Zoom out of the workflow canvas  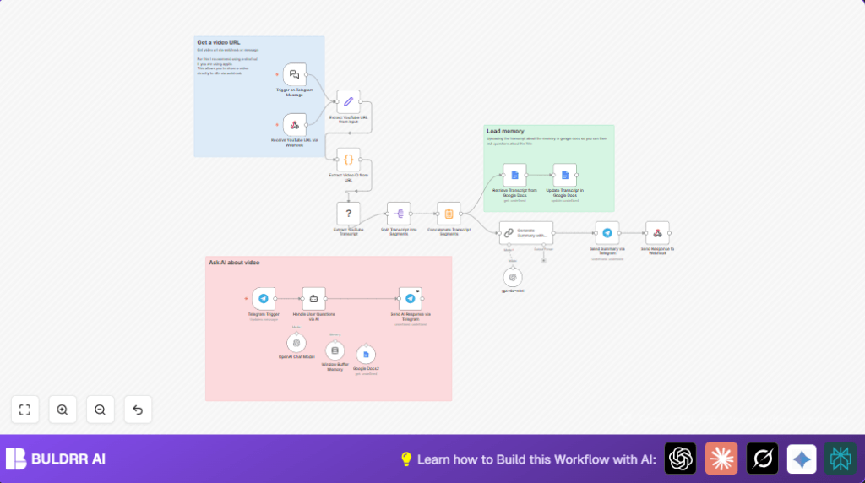tap(100, 410)
